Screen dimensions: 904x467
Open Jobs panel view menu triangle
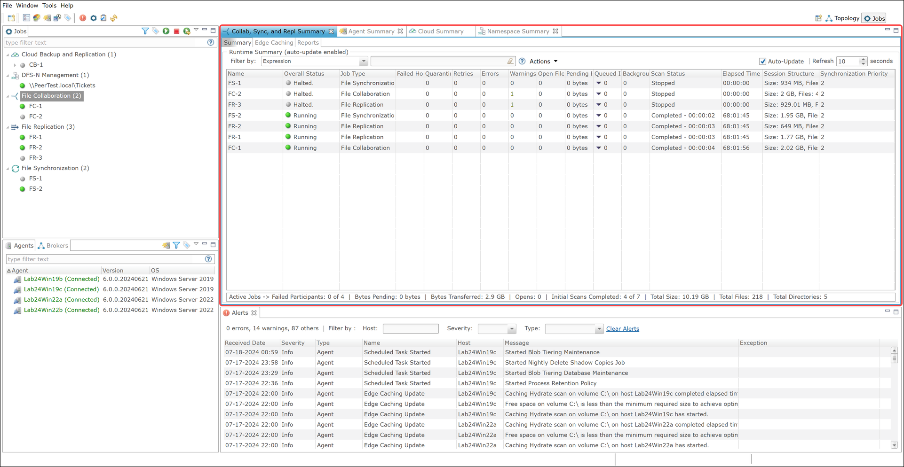pyautogui.click(x=196, y=30)
